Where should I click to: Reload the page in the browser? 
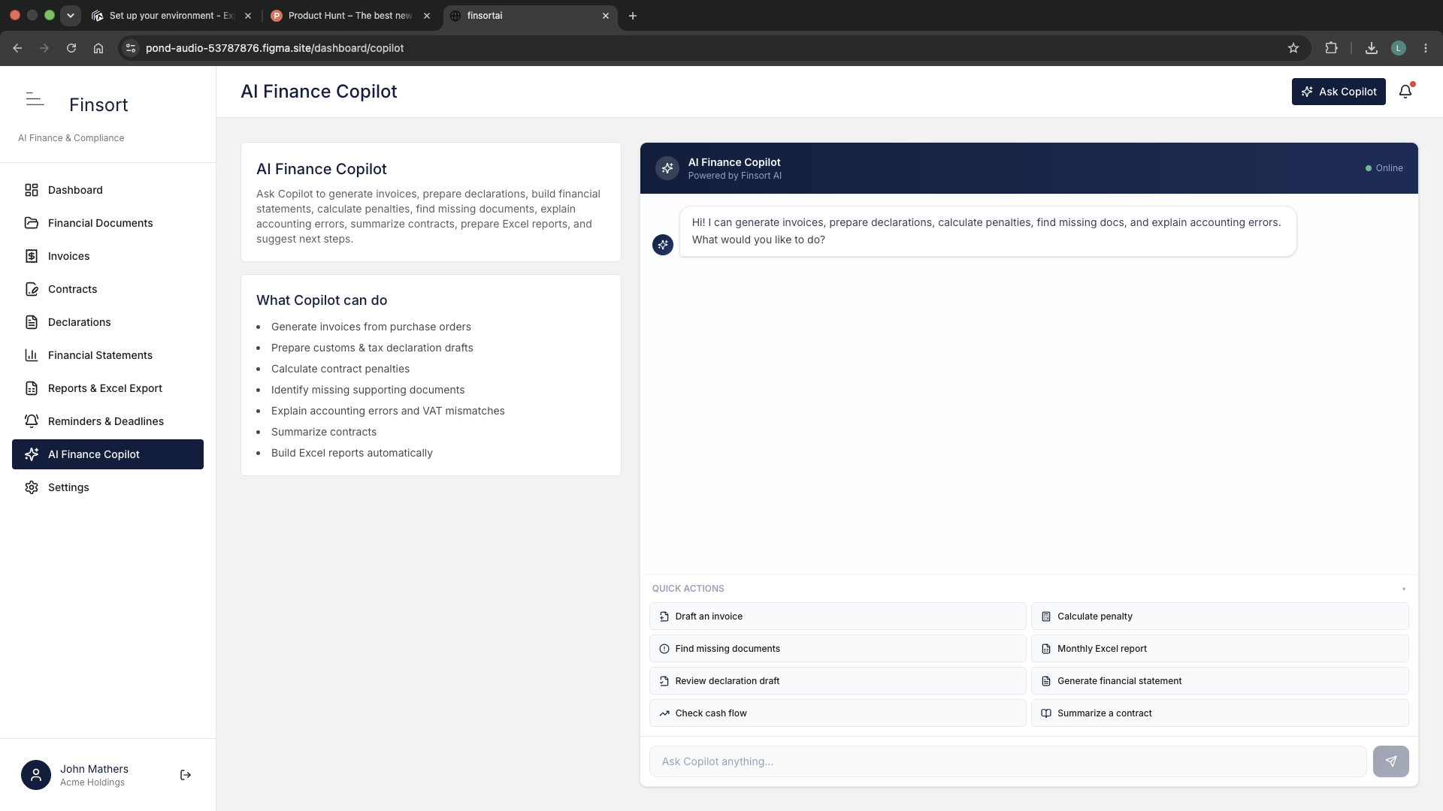click(x=71, y=48)
